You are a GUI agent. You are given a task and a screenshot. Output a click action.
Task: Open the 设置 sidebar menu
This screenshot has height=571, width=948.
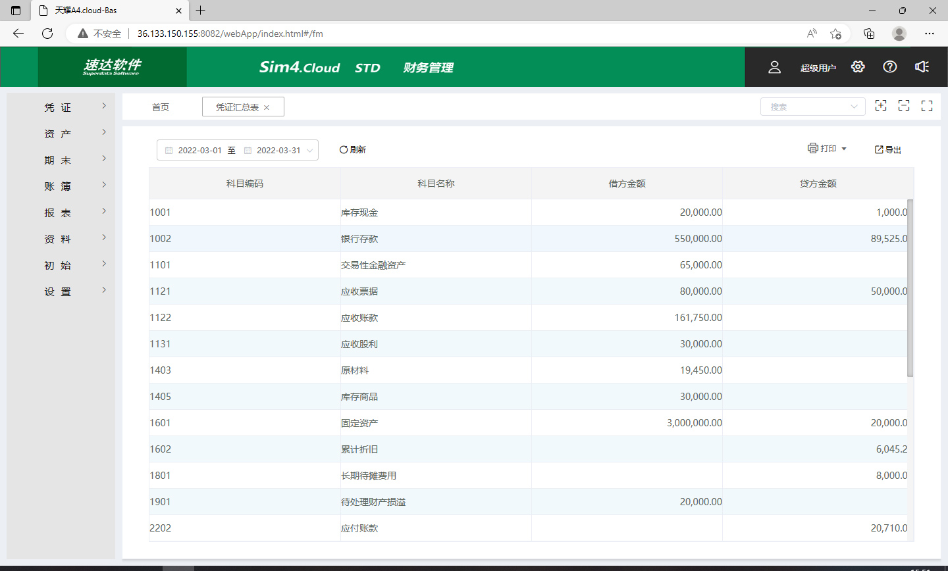click(59, 291)
